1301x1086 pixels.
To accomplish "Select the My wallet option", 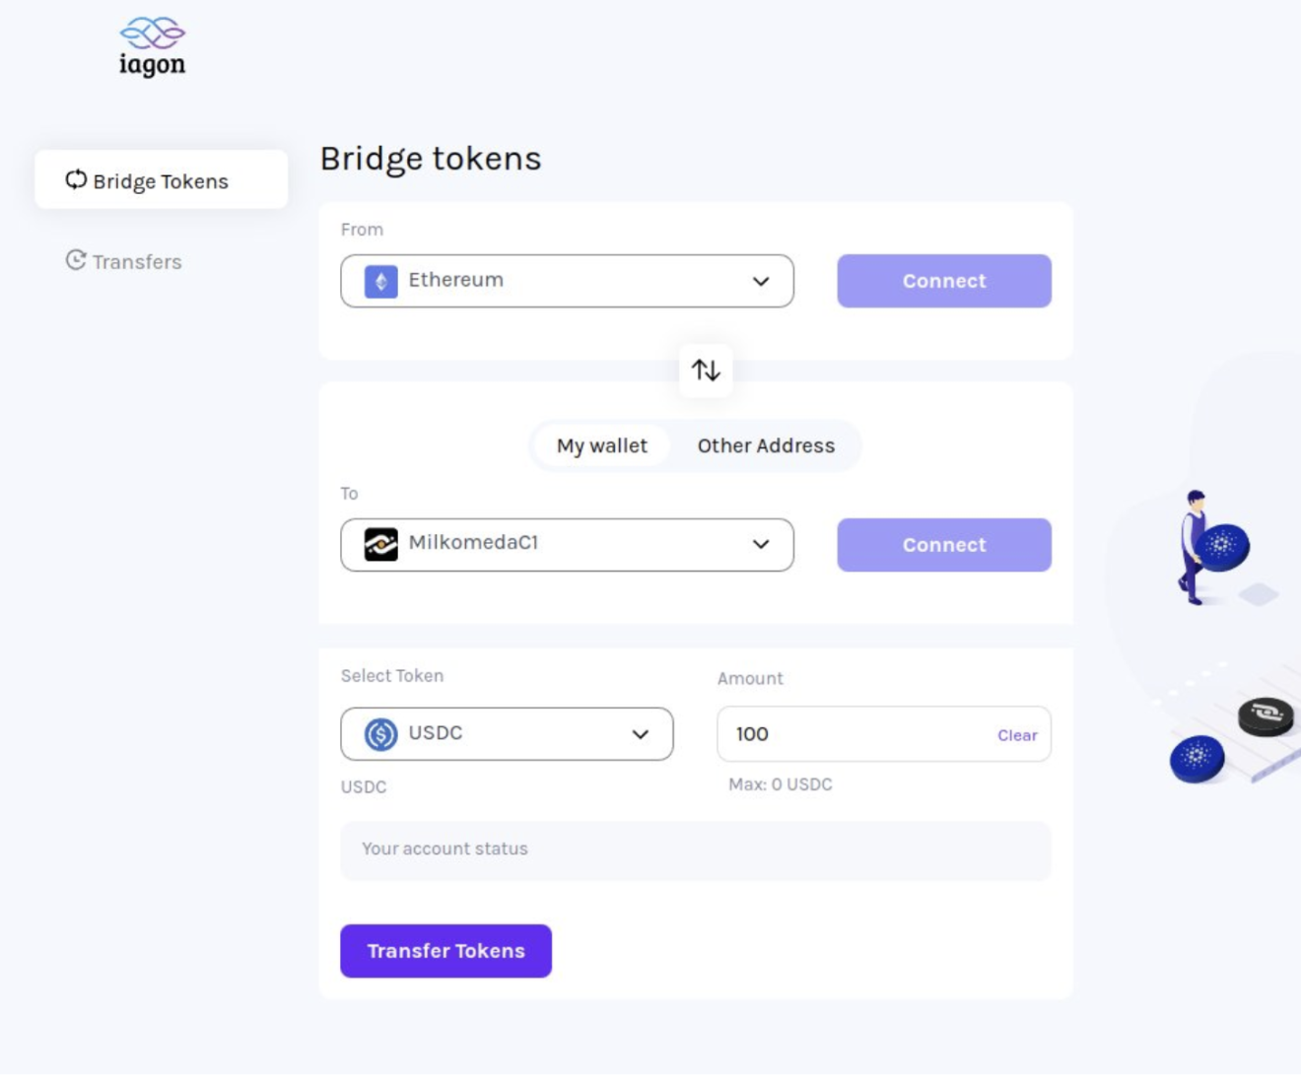I will (601, 445).
